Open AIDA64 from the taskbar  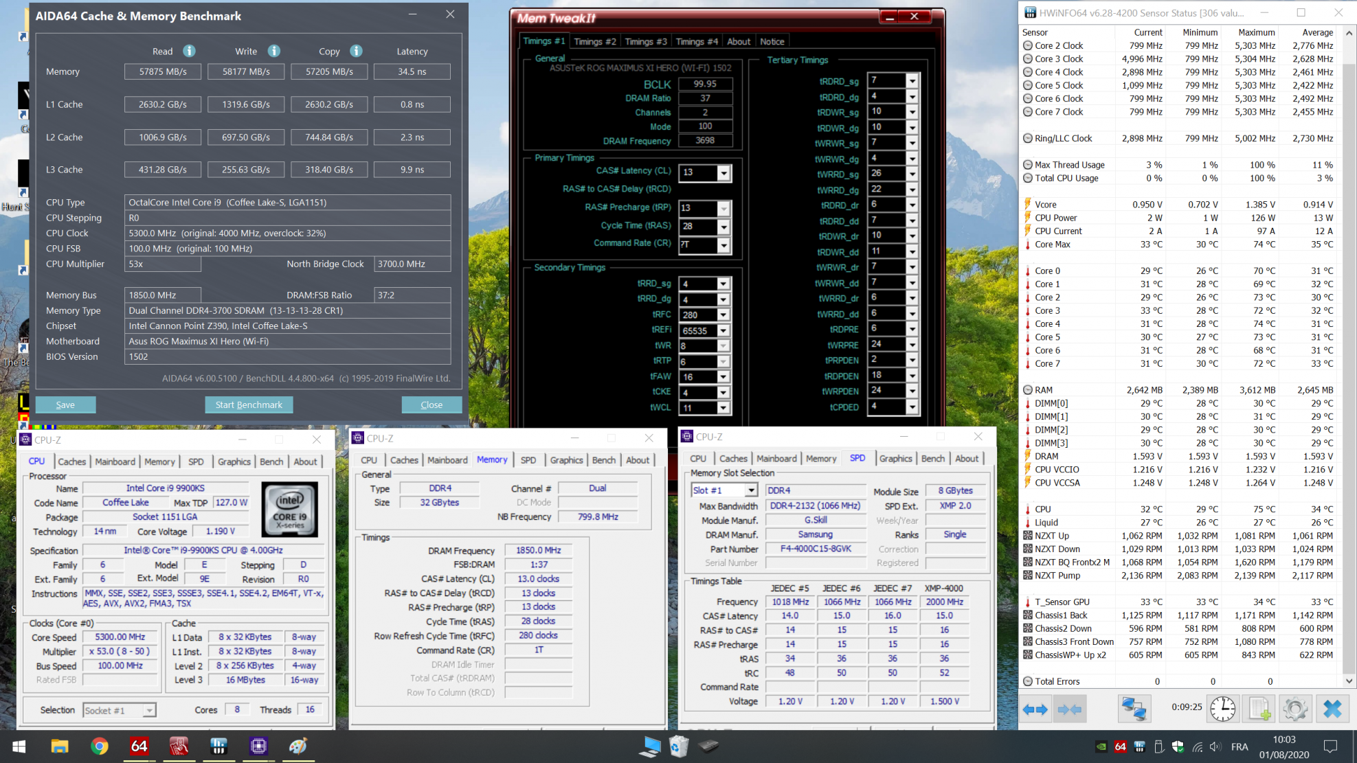coord(139,746)
